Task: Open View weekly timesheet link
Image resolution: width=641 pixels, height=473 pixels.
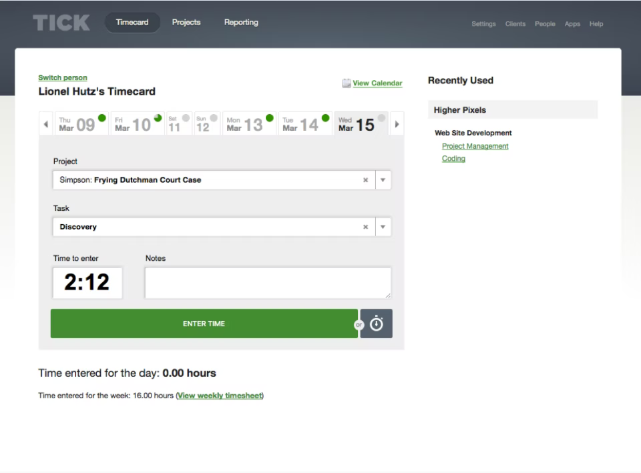Action: [220, 396]
